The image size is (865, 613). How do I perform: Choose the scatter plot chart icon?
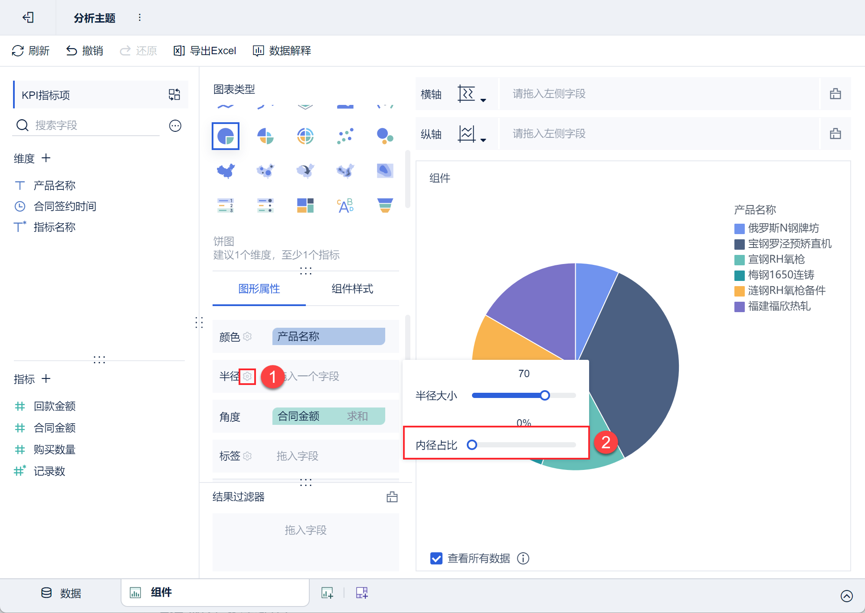pos(345,136)
